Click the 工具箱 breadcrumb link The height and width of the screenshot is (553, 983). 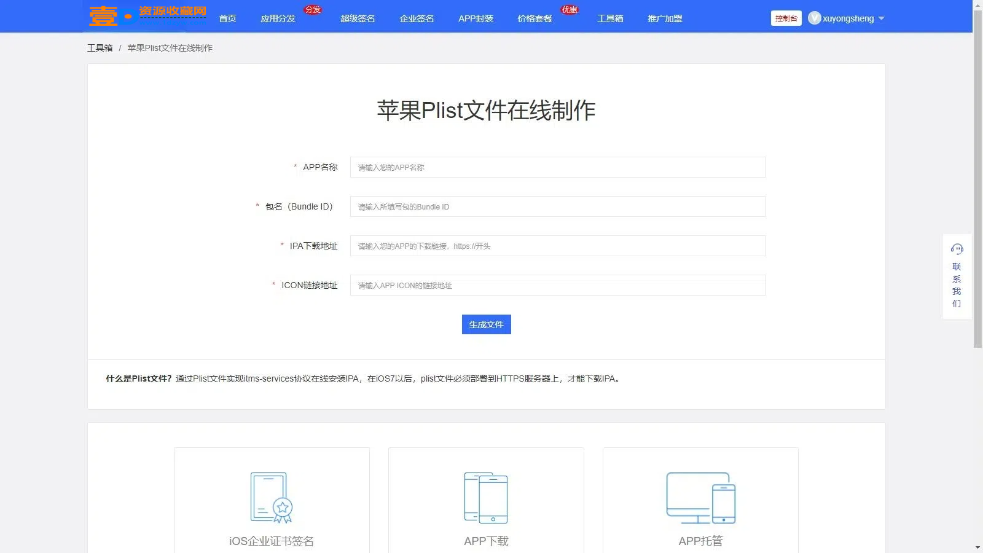[x=100, y=47]
